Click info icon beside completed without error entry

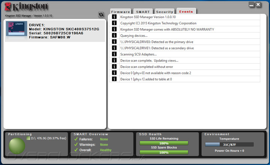coord(114,66)
